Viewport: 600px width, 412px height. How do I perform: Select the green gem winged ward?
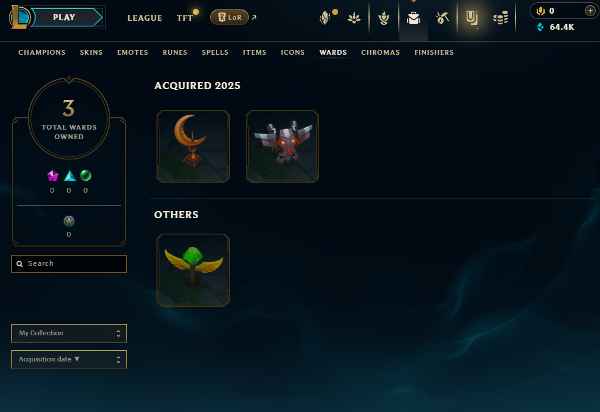coord(193,270)
